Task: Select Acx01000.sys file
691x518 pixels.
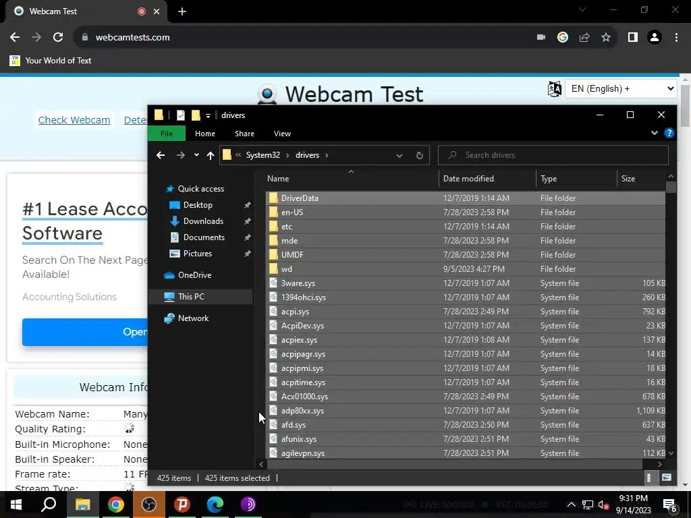Action: pyautogui.click(x=466, y=397)
